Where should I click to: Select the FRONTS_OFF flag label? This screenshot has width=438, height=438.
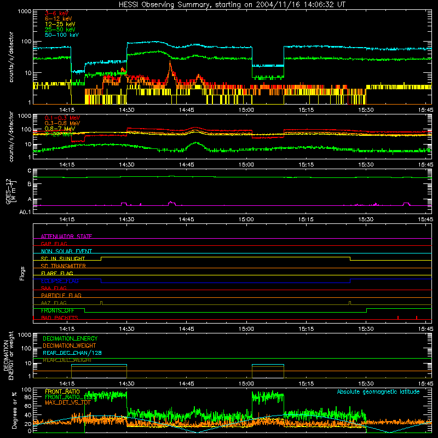(x=57, y=310)
